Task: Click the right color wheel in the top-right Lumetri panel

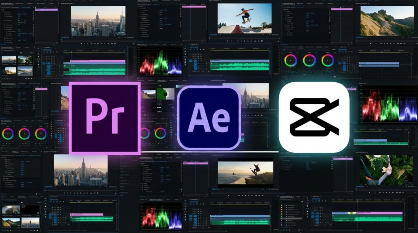Action: [x=327, y=60]
